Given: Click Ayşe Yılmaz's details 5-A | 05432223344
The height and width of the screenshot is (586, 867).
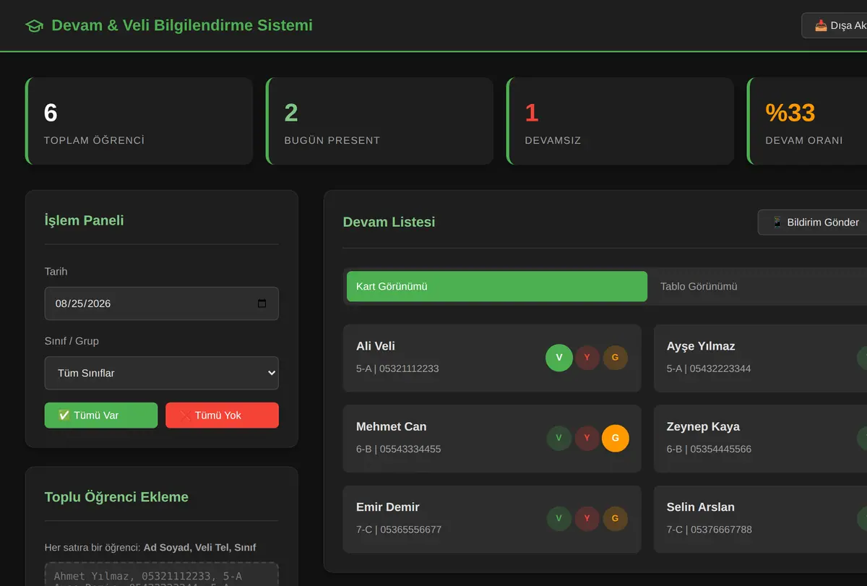Looking at the screenshot, I should (709, 369).
